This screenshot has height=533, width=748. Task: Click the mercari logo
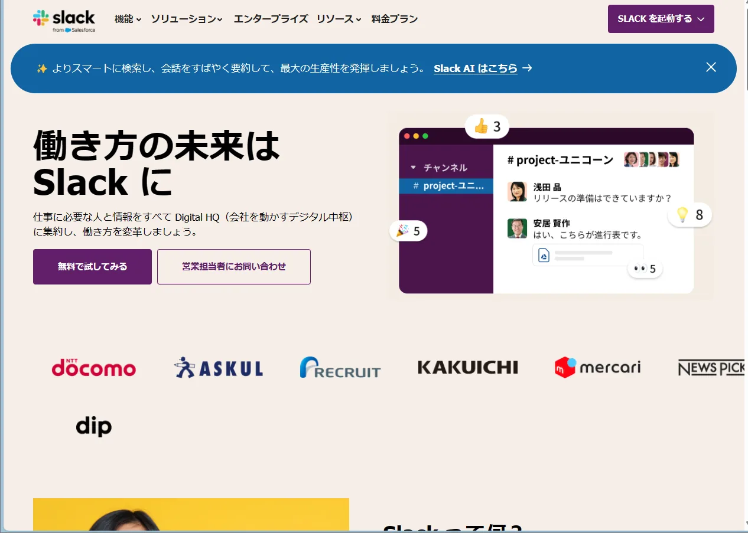[x=597, y=367]
